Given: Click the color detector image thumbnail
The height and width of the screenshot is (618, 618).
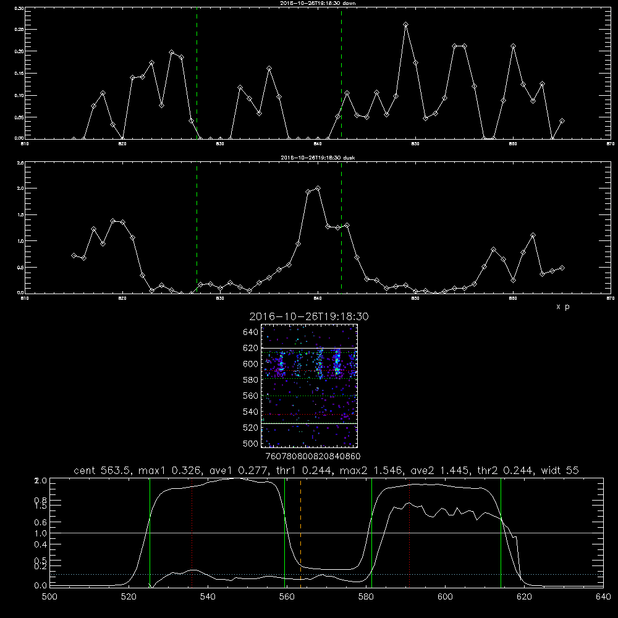Looking at the screenshot, I should click(x=309, y=386).
